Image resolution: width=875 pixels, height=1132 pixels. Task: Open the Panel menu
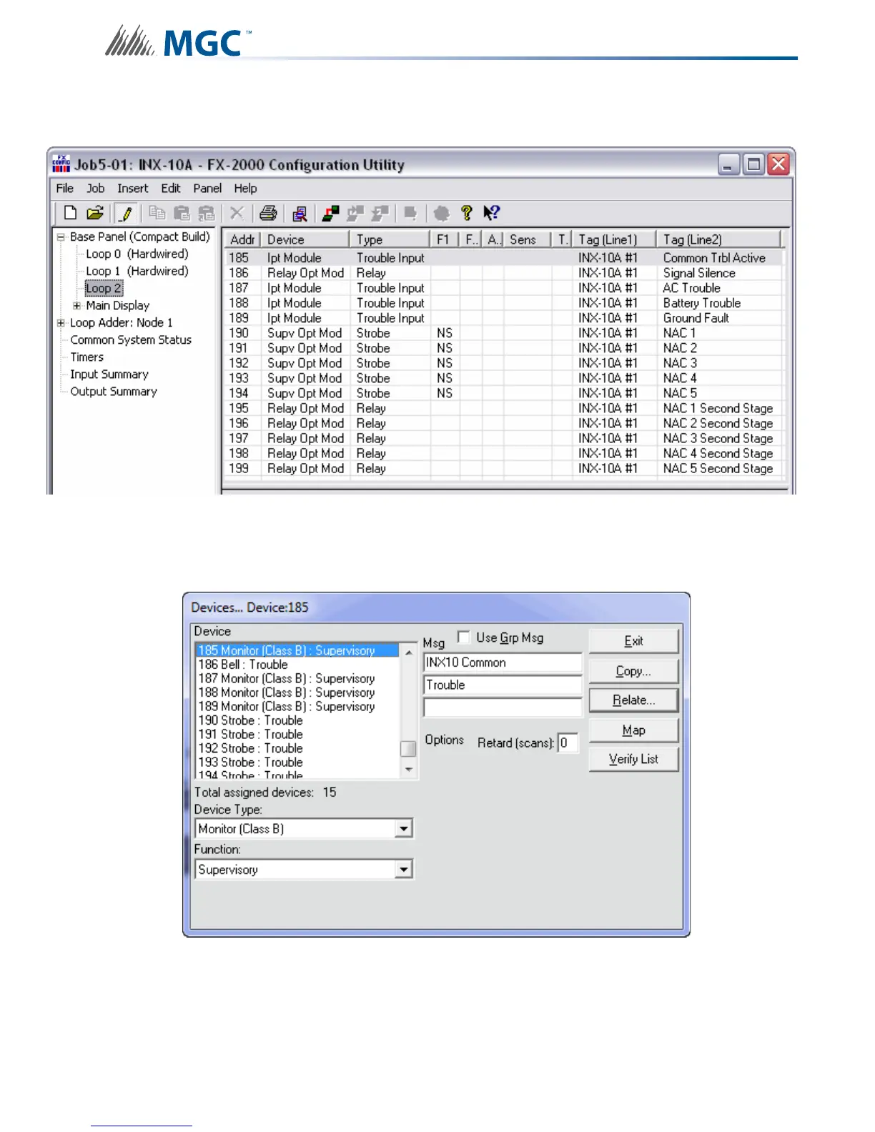click(x=207, y=188)
